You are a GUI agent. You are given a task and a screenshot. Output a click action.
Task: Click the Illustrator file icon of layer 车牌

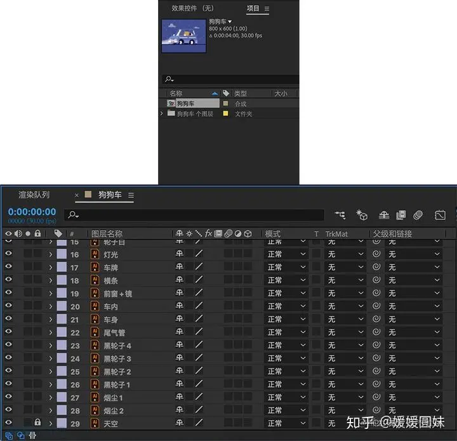95,267
